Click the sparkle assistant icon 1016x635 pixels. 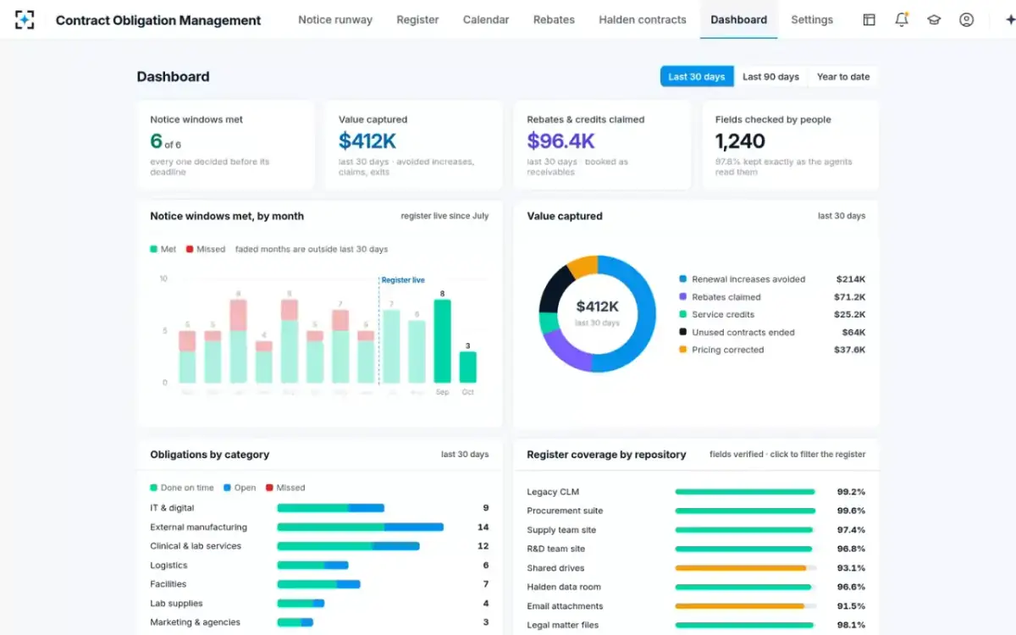(1009, 19)
